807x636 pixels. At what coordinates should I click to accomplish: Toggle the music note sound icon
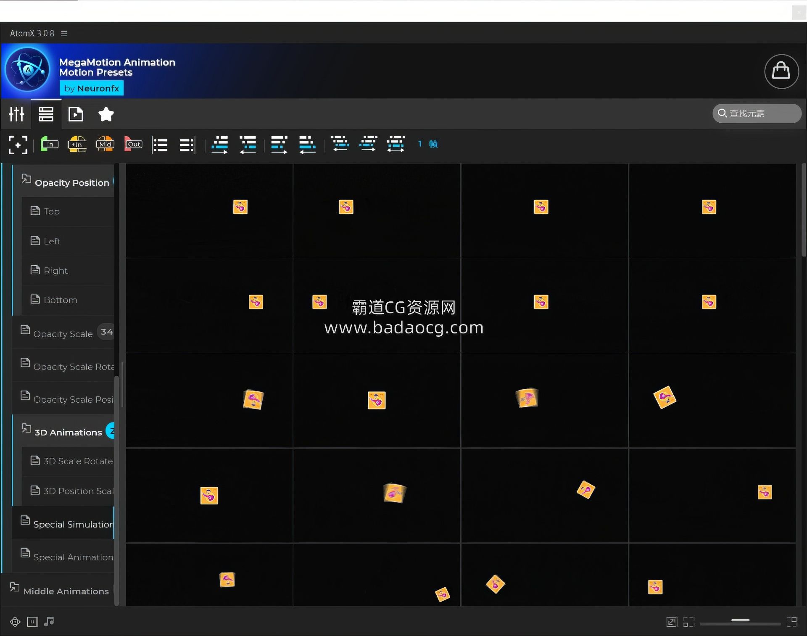coord(49,621)
